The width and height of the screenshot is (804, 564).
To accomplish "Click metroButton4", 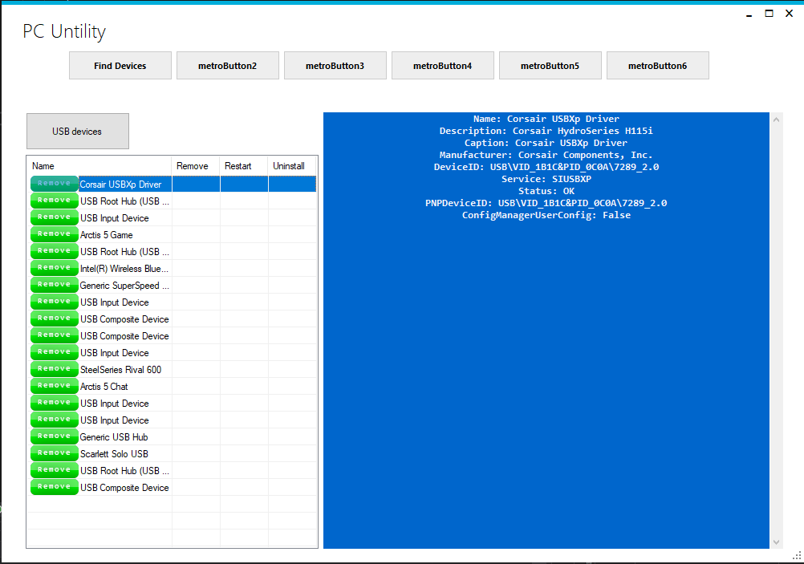I will (x=442, y=65).
